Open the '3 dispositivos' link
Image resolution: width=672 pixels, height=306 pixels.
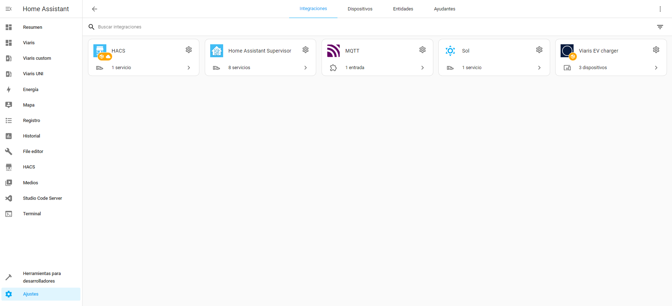(x=593, y=68)
